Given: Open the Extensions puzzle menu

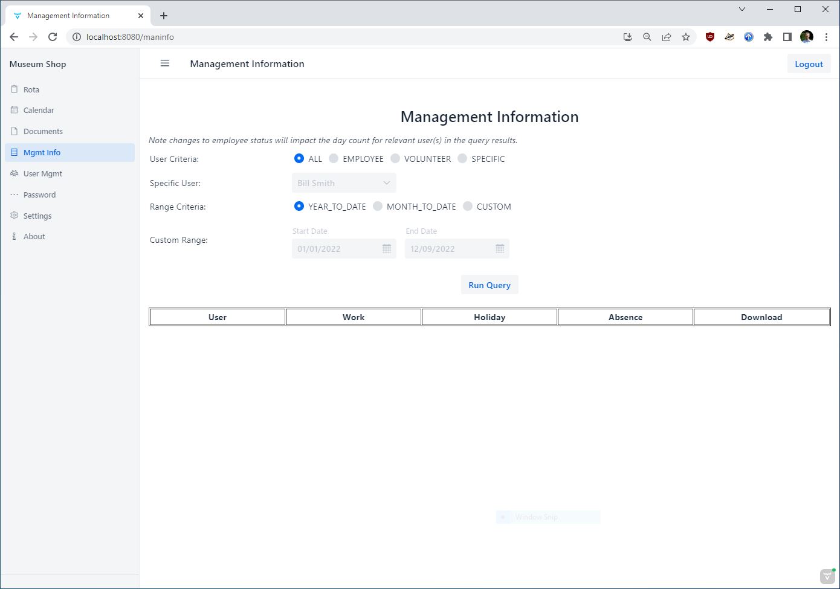Looking at the screenshot, I should tap(768, 37).
